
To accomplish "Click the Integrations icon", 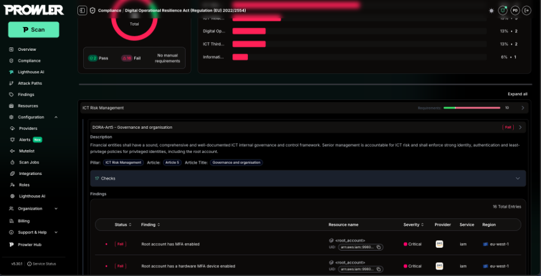I will 12,174.
